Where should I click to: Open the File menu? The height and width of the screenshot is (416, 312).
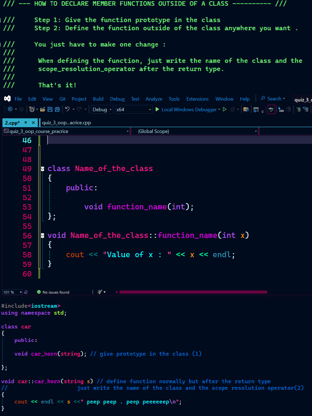coord(18,99)
